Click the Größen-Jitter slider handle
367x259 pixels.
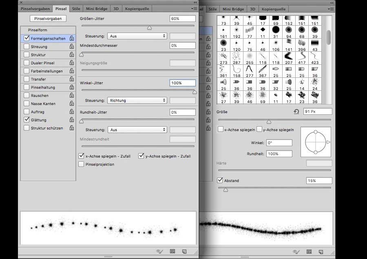click(149, 28)
